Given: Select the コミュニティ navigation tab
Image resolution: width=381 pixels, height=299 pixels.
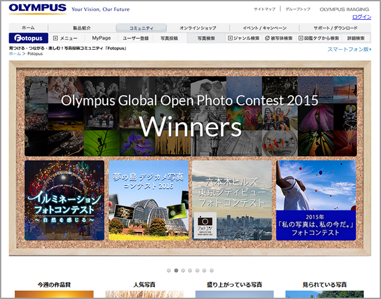Looking at the screenshot, I should (x=141, y=28).
